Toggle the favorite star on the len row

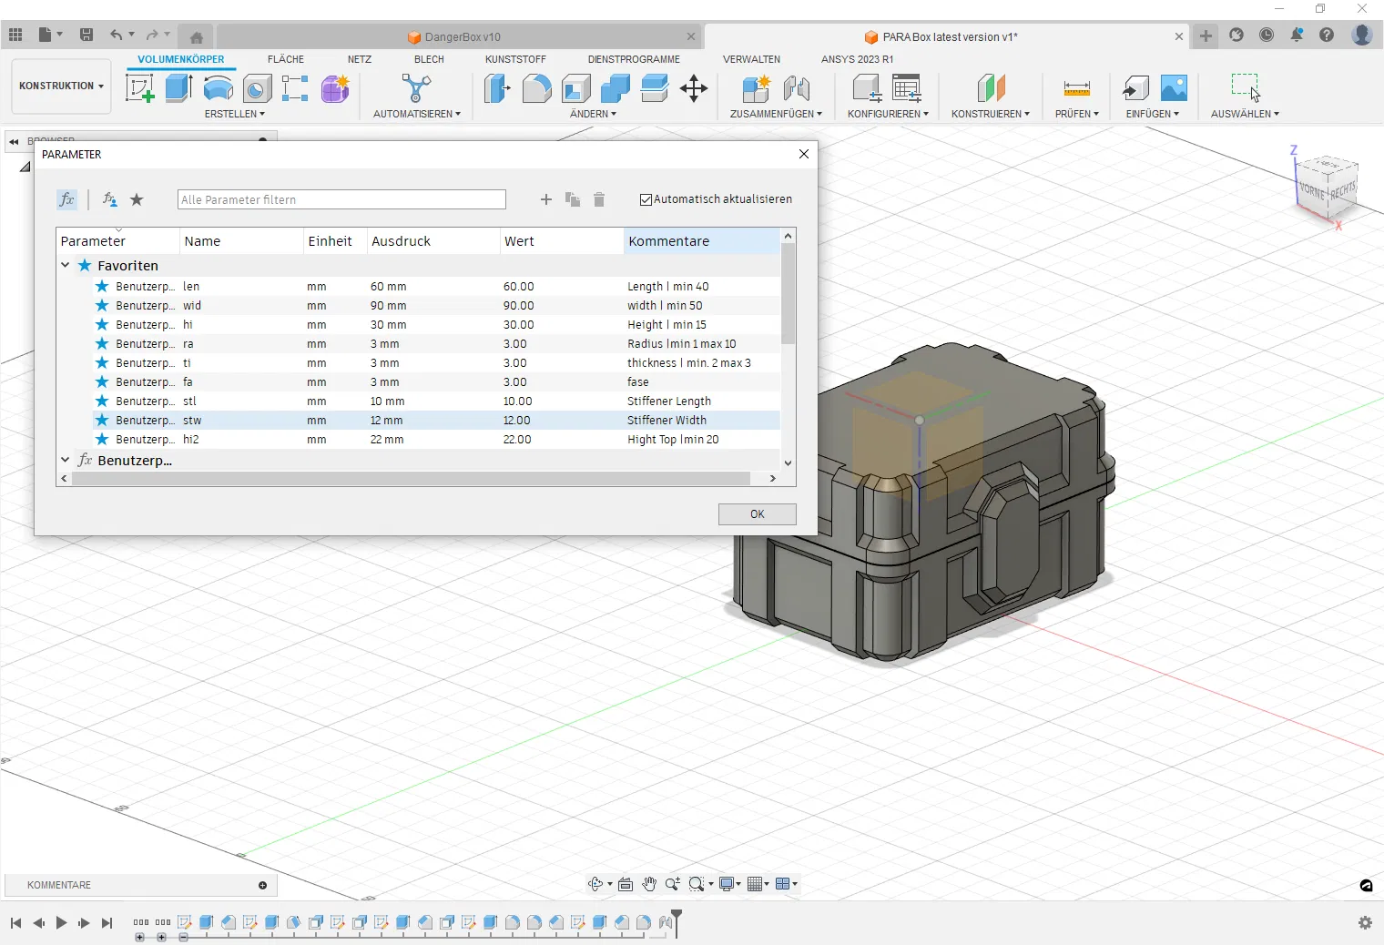(x=102, y=286)
